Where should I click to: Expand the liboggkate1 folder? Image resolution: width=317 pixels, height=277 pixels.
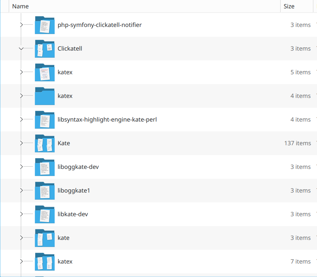(x=21, y=191)
